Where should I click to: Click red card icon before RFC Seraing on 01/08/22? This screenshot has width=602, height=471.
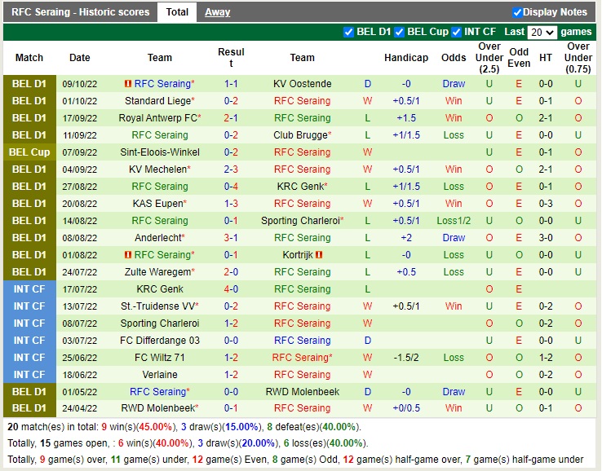127,255
